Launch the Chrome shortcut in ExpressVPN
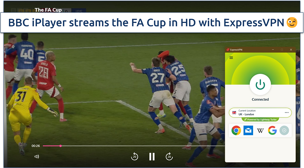 pyautogui.click(x=236, y=130)
